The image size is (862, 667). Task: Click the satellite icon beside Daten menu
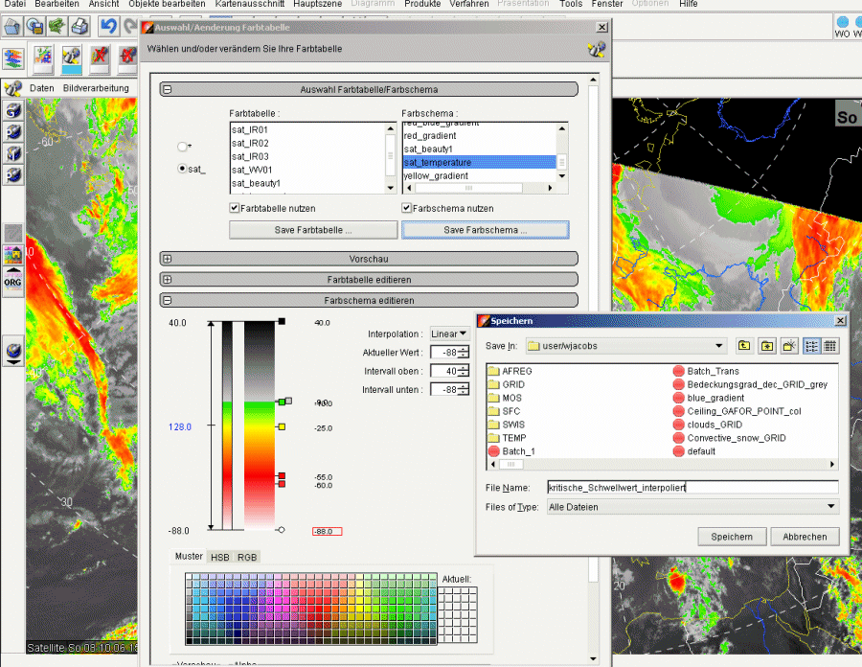click(12, 88)
